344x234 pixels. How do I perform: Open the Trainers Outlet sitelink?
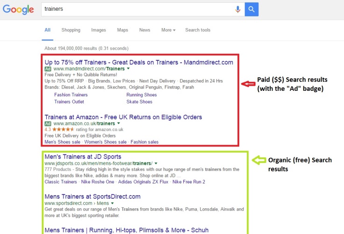[69, 102]
